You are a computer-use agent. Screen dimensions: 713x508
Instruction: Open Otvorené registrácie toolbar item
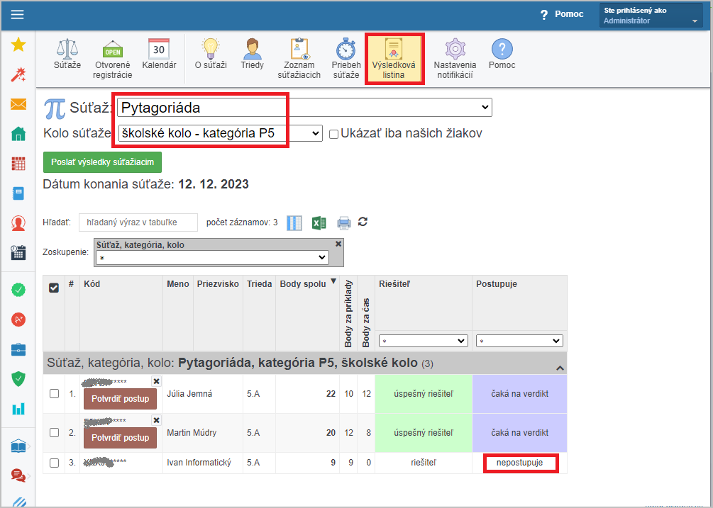click(x=112, y=59)
